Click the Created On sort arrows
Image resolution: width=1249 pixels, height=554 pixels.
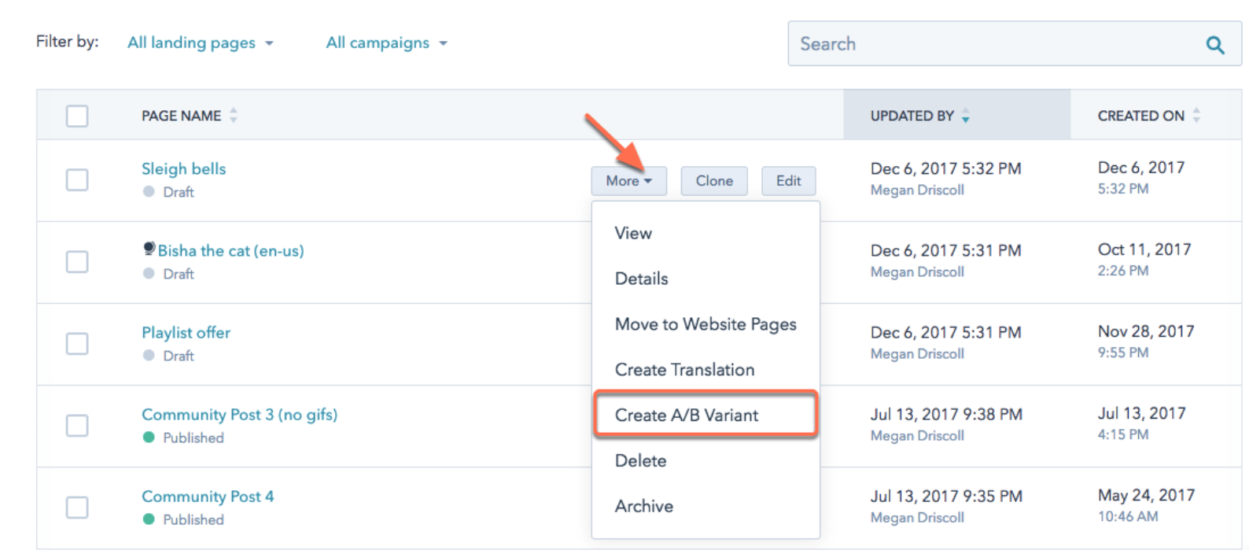click(1196, 115)
